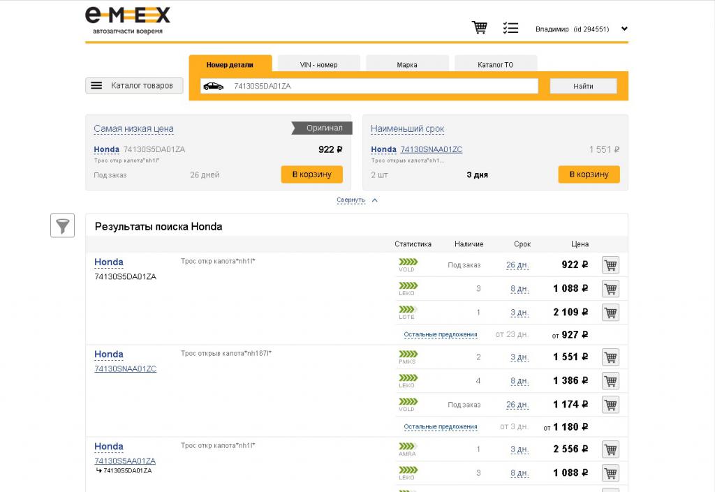
Task: Show LEKO statistics for 74130S5DA01ZA
Action: click(408, 285)
